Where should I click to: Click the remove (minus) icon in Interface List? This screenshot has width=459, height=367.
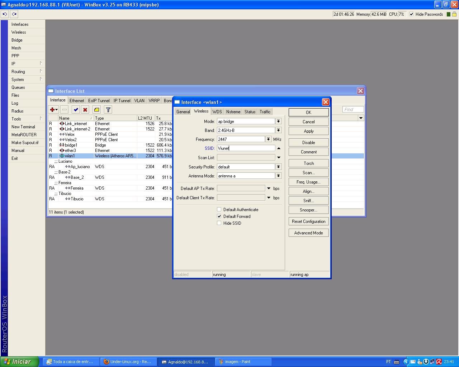(65, 110)
